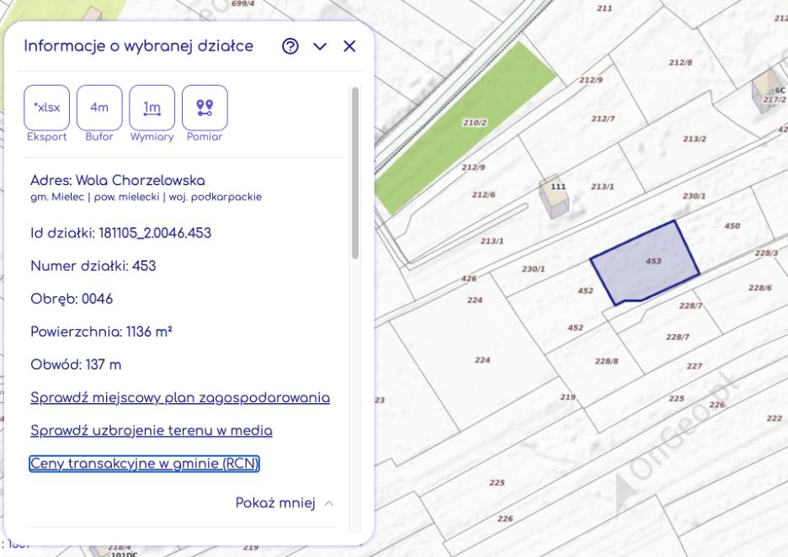Select parcel 219 label near parcel 228/8
The image size is (788, 557).
coord(568,397)
